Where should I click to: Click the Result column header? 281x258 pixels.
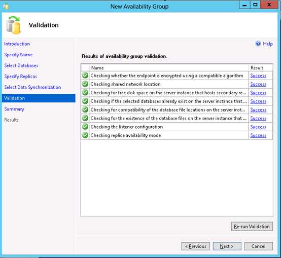(x=261, y=68)
